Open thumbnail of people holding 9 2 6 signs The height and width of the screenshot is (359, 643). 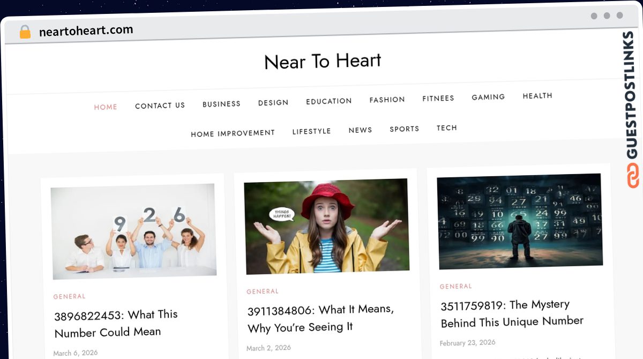tap(133, 231)
